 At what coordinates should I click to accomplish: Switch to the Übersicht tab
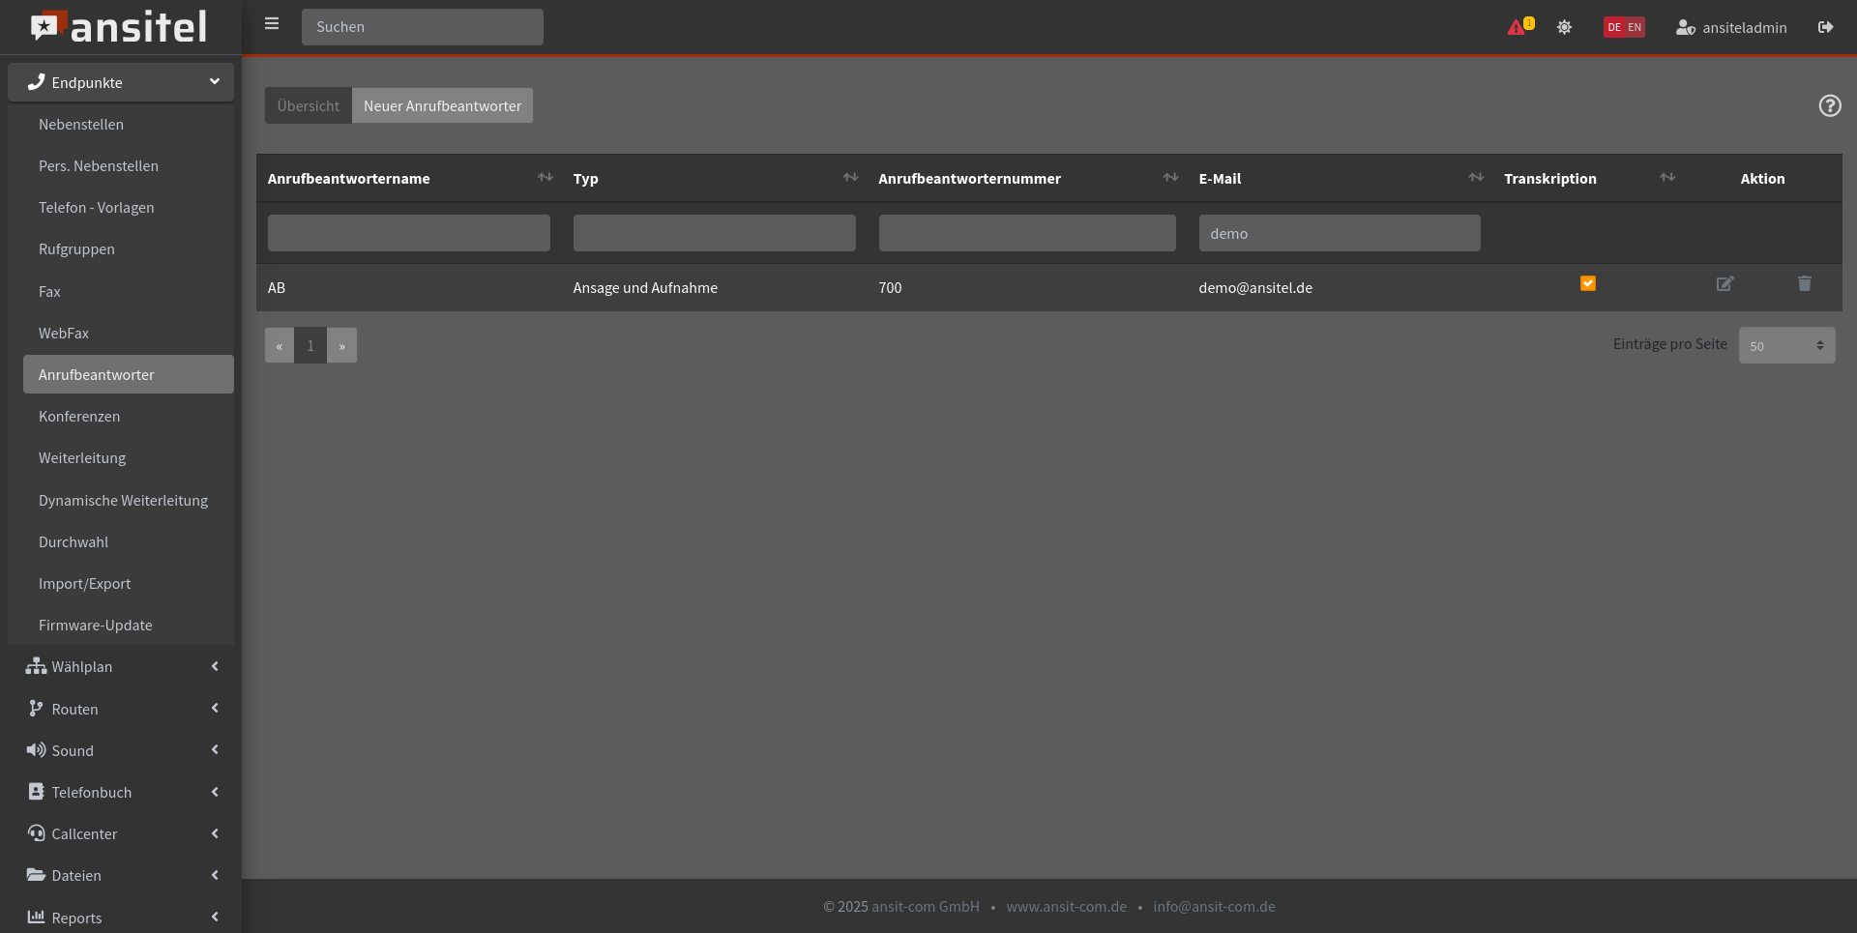[309, 106]
